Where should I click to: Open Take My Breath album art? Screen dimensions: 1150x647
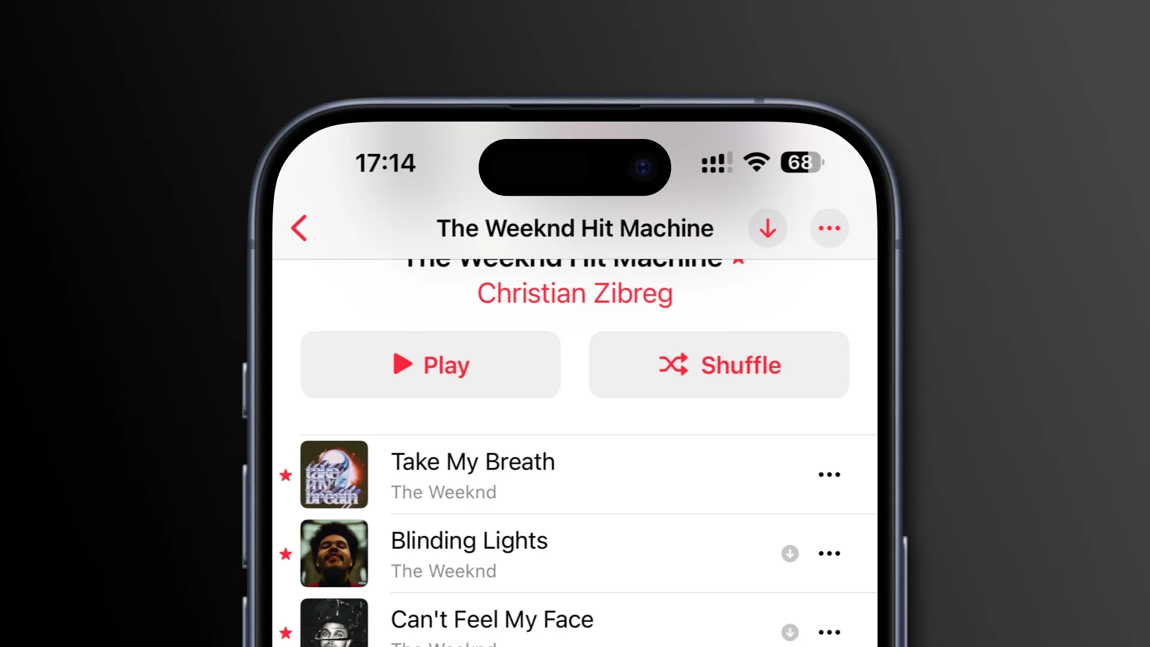pos(333,474)
